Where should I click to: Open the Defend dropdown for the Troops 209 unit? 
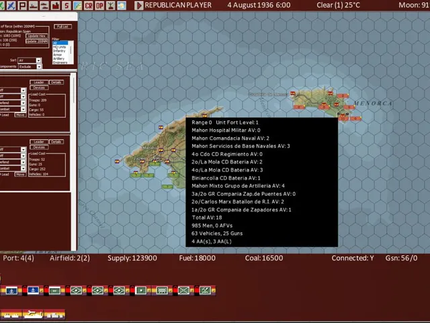[x=13, y=103]
